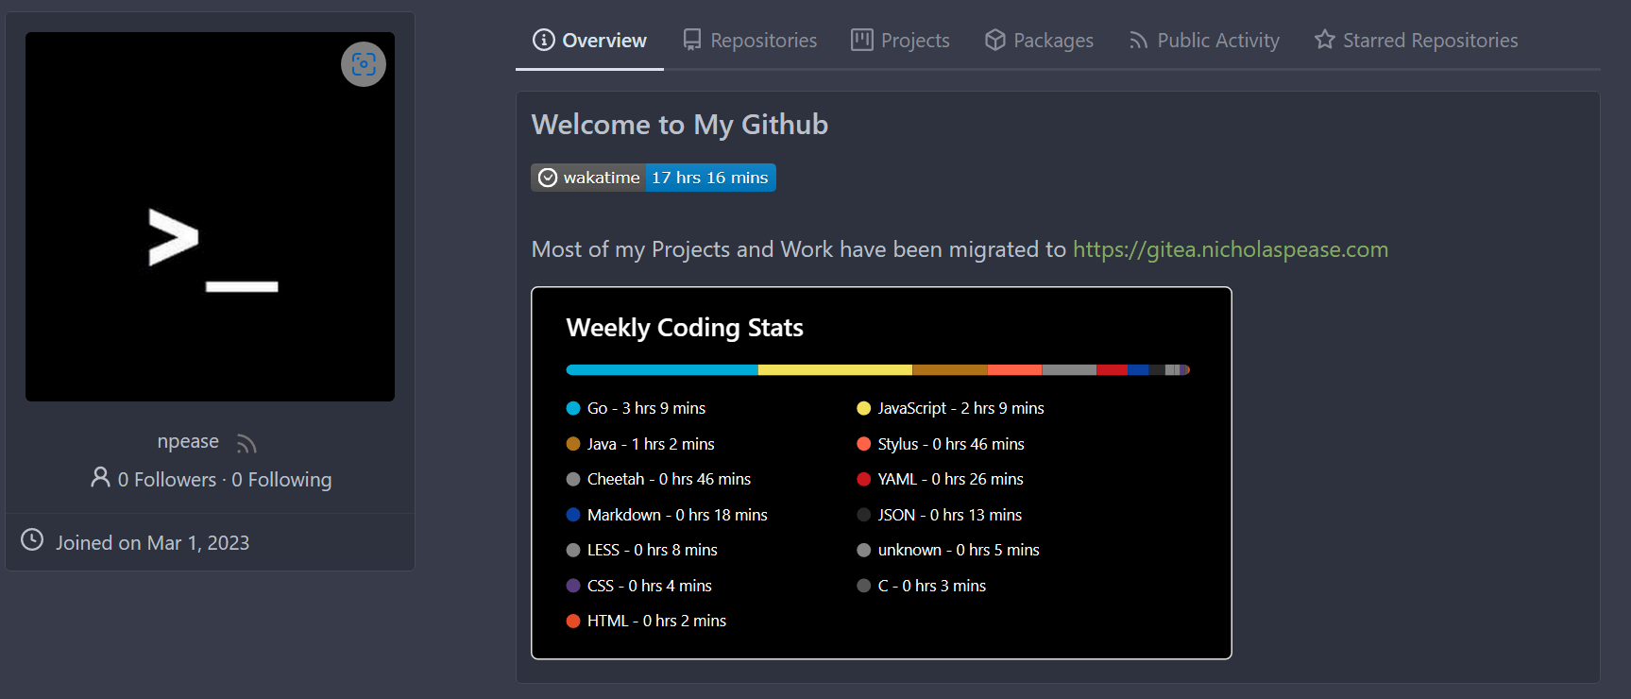Viewport: 1631px width, 699px height.
Task: Click the Projects board icon
Action: (861, 40)
